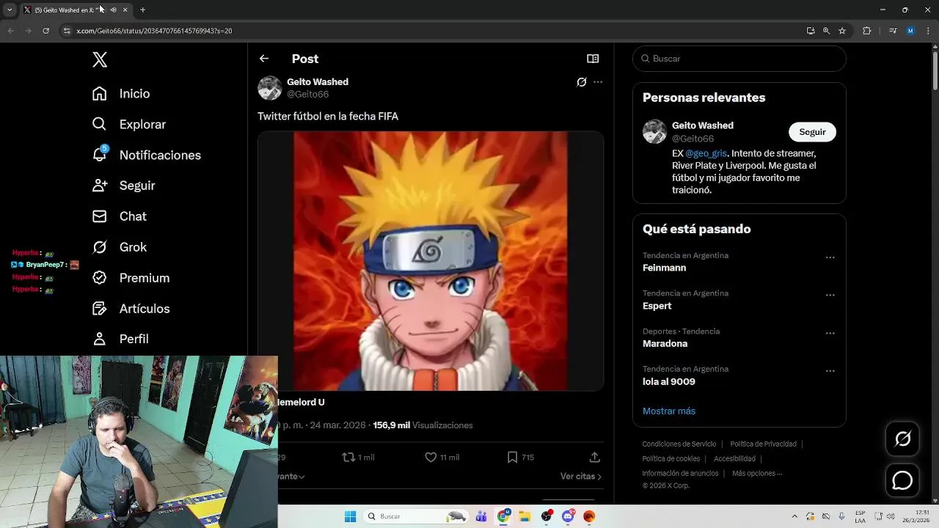Click the Grok explain icon on post
This screenshot has height=528, width=939.
click(x=582, y=82)
